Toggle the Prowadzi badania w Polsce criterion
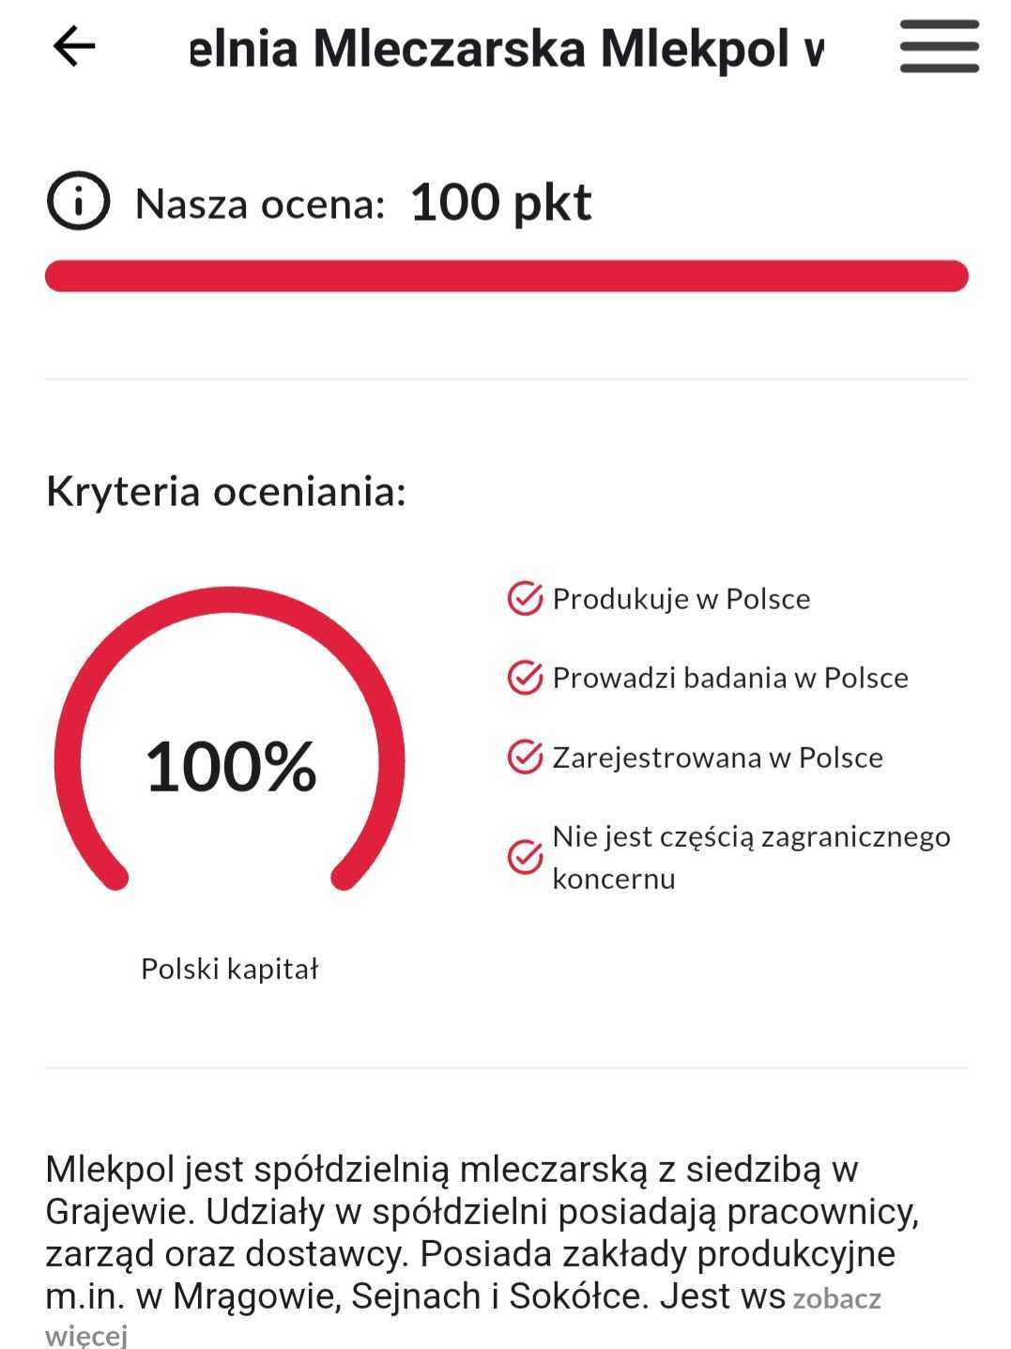Screen dimensions: 1011x1349 [x=730, y=676]
